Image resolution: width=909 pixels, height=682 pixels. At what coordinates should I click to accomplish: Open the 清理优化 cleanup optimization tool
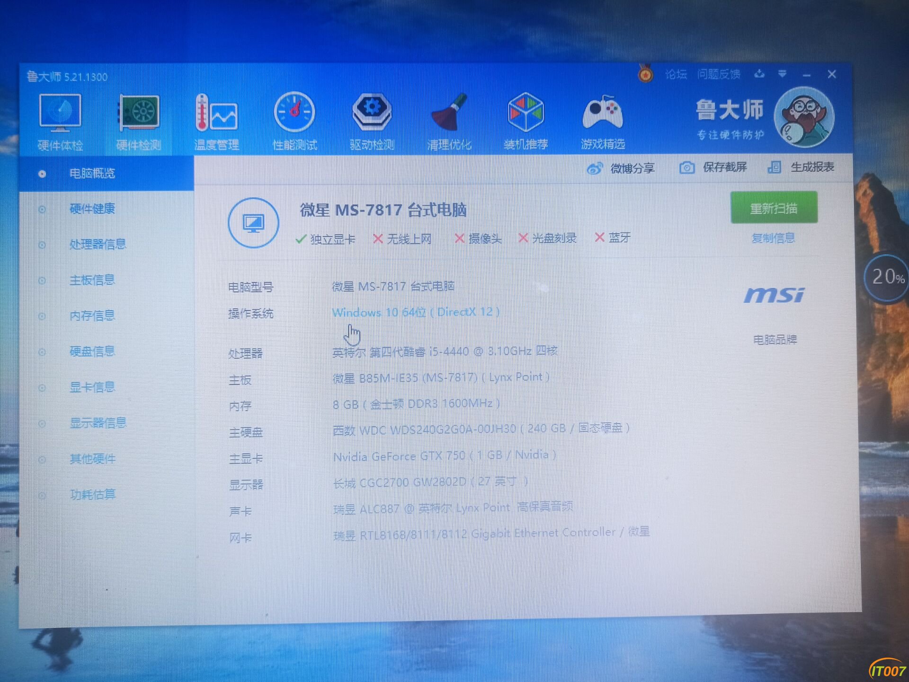[449, 122]
